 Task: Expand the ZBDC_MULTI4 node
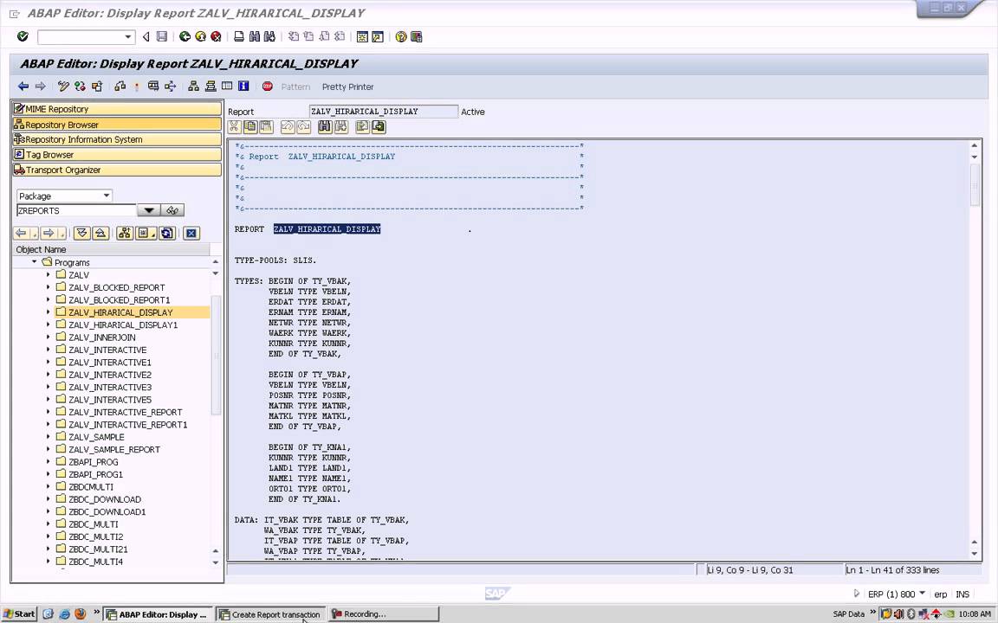[48, 562]
